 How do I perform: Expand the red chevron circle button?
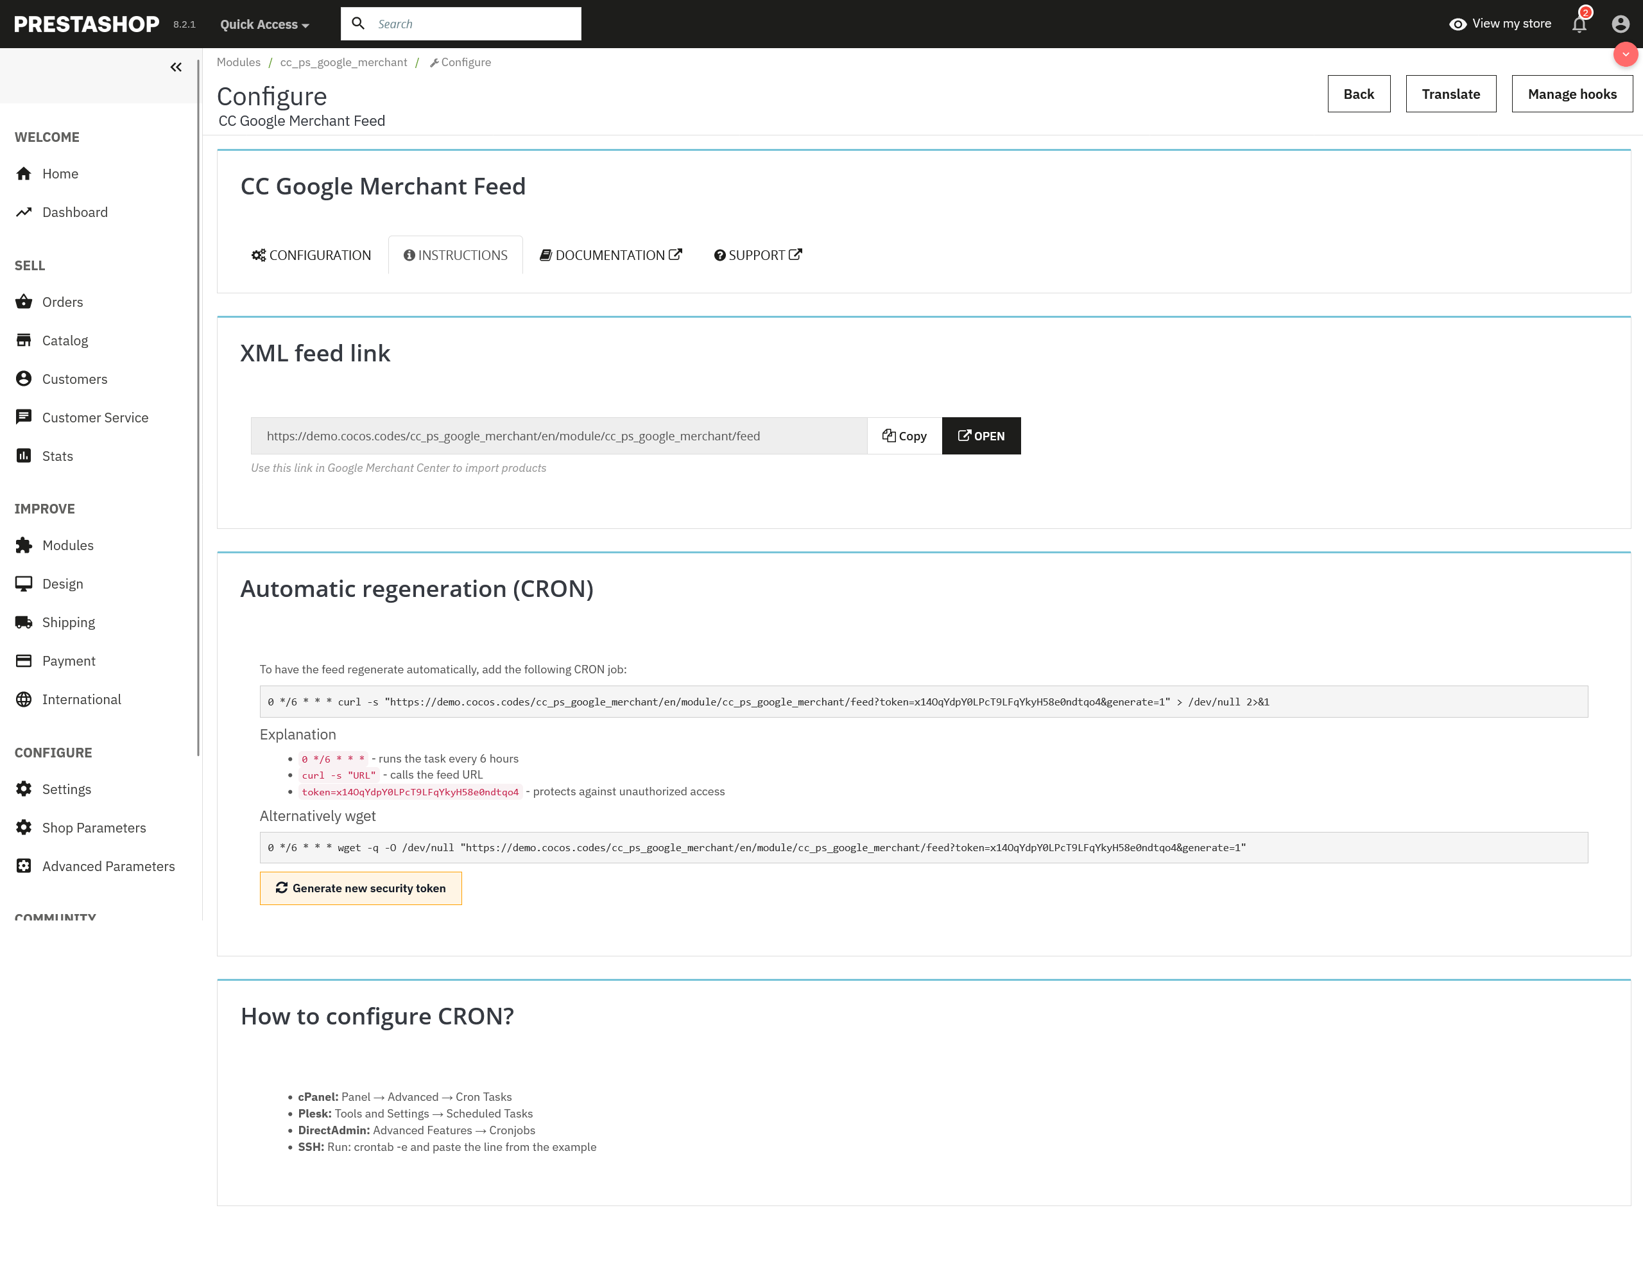pos(1625,55)
